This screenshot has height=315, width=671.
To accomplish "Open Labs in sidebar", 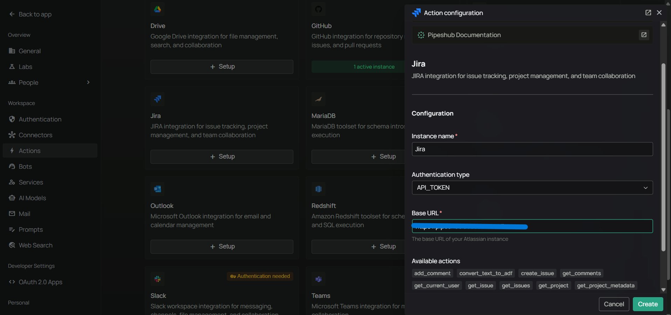I will pyautogui.click(x=50, y=67).
